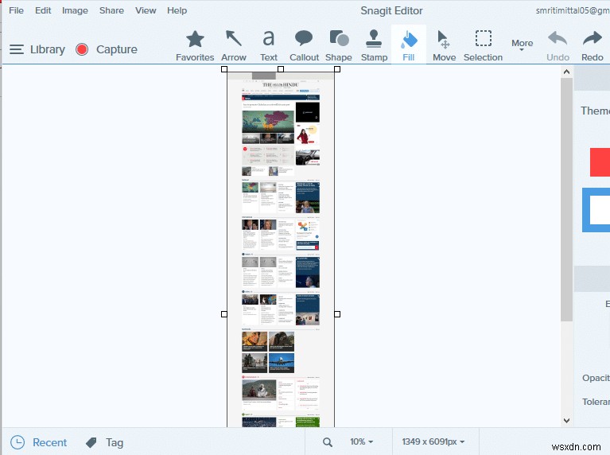Open the File menu
This screenshot has width=610, height=455.
[x=16, y=10]
